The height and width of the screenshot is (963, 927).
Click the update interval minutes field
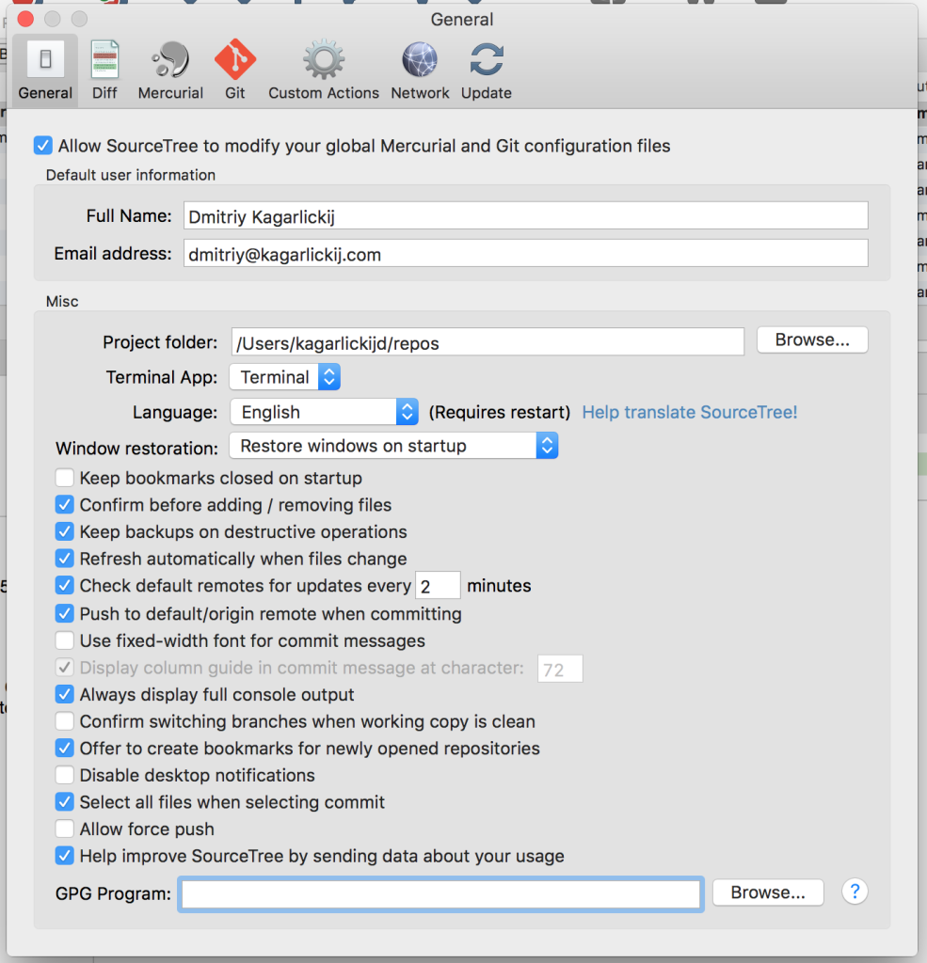click(x=438, y=586)
